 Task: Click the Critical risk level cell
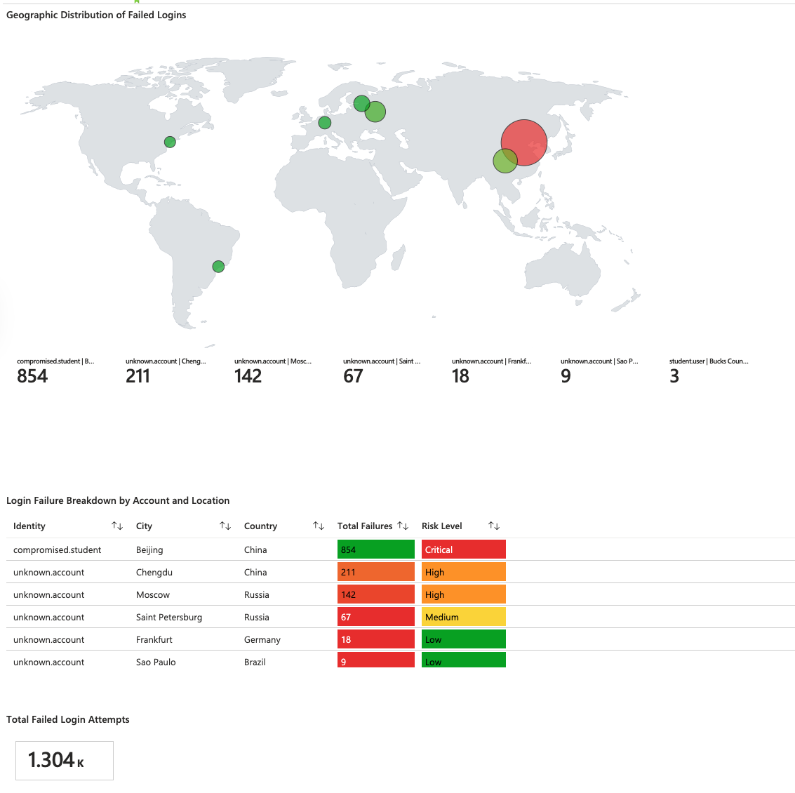pos(463,549)
